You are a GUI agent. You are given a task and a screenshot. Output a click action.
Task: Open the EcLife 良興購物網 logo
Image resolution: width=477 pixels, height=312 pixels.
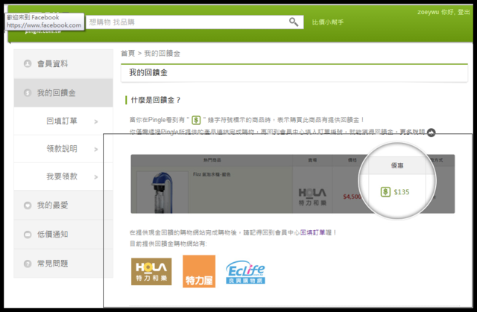[245, 272]
